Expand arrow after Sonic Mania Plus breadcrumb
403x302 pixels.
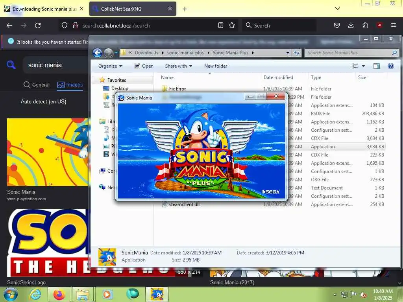(253, 53)
